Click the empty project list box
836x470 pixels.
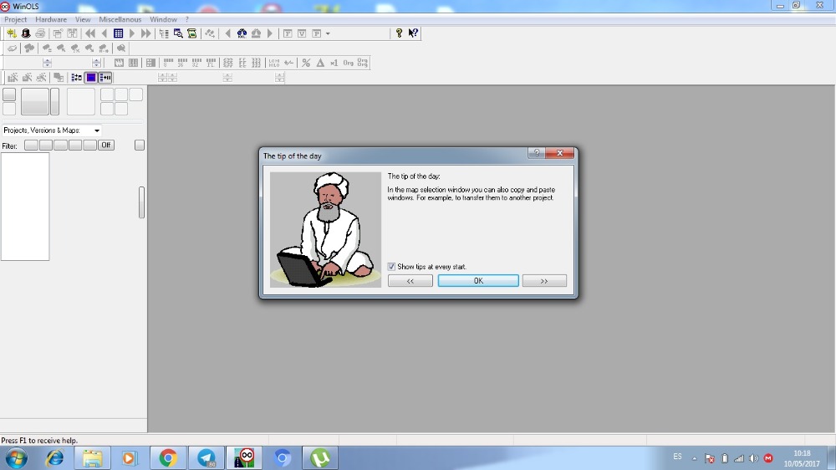tap(25, 206)
